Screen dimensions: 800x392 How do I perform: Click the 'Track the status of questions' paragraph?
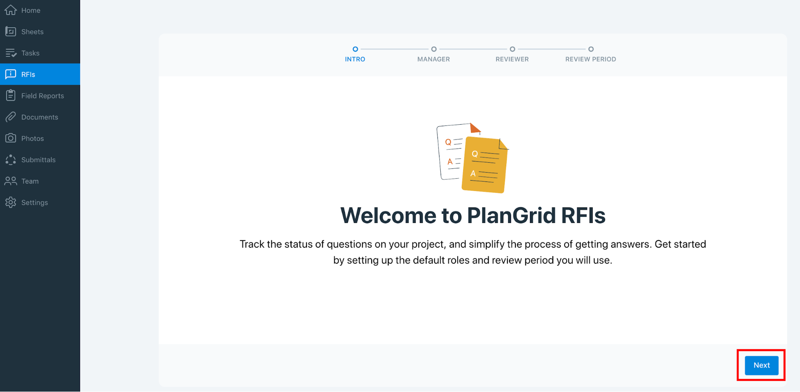pos(473,252)
